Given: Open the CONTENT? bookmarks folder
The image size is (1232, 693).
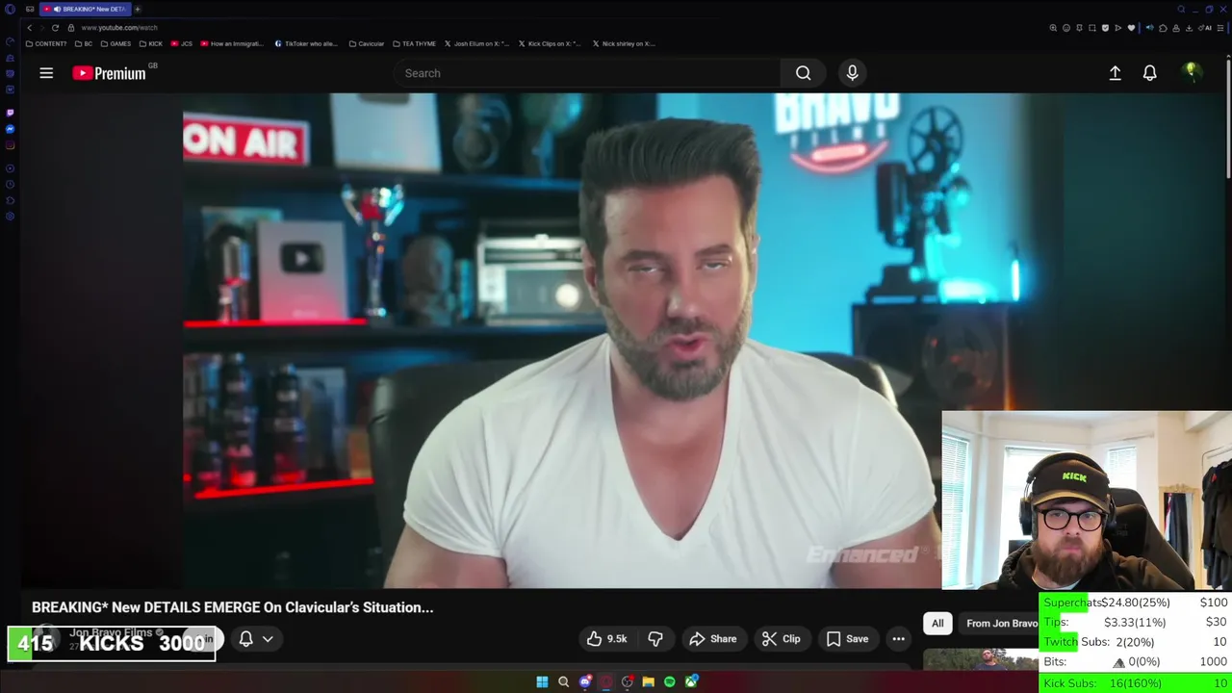Looking at the screenshot, I should coord(46,43).
